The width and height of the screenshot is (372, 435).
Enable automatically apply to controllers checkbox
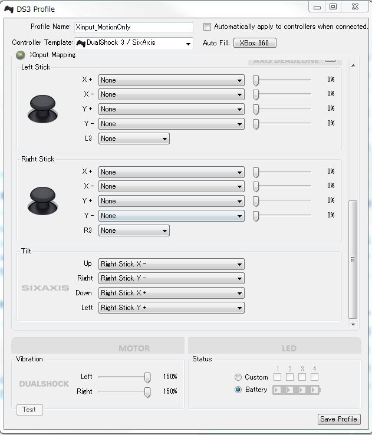coord(207,27)
